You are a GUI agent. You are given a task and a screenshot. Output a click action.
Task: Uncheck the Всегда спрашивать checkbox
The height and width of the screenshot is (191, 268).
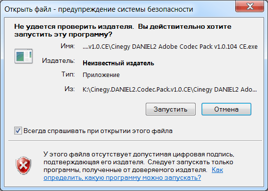(18, 131)
